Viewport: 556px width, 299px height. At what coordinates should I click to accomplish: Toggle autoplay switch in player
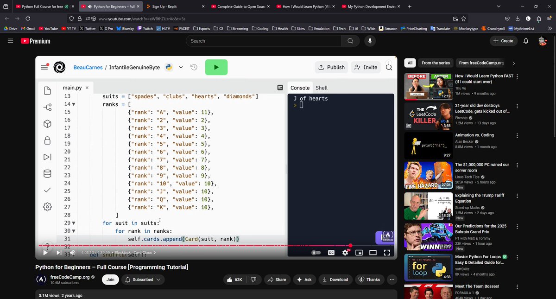tap(316, 253)
